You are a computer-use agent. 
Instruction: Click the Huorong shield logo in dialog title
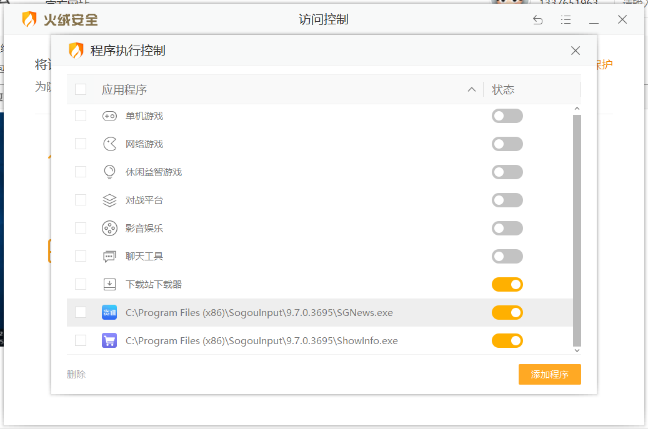[76, 51]
